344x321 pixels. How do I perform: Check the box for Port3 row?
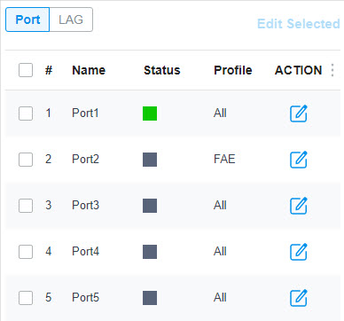(x=26, y=206)
